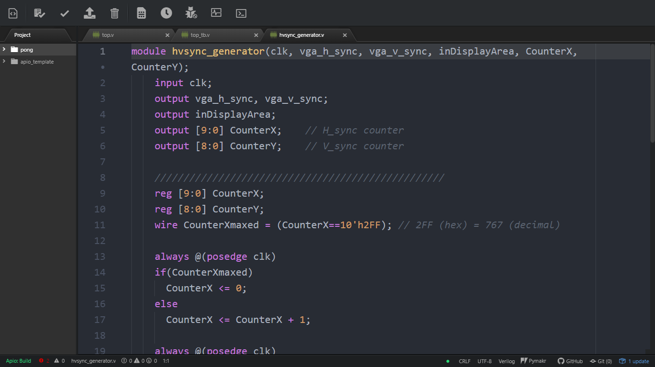Close the top_tb.v tab

(256, 35)
